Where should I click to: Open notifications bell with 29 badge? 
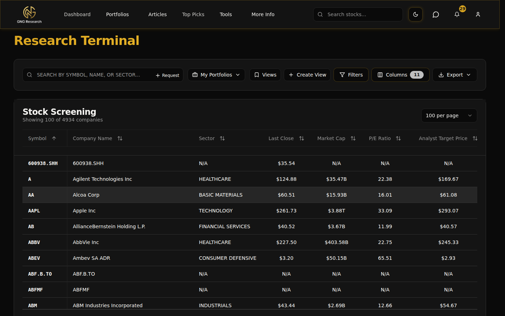point(457,14)
